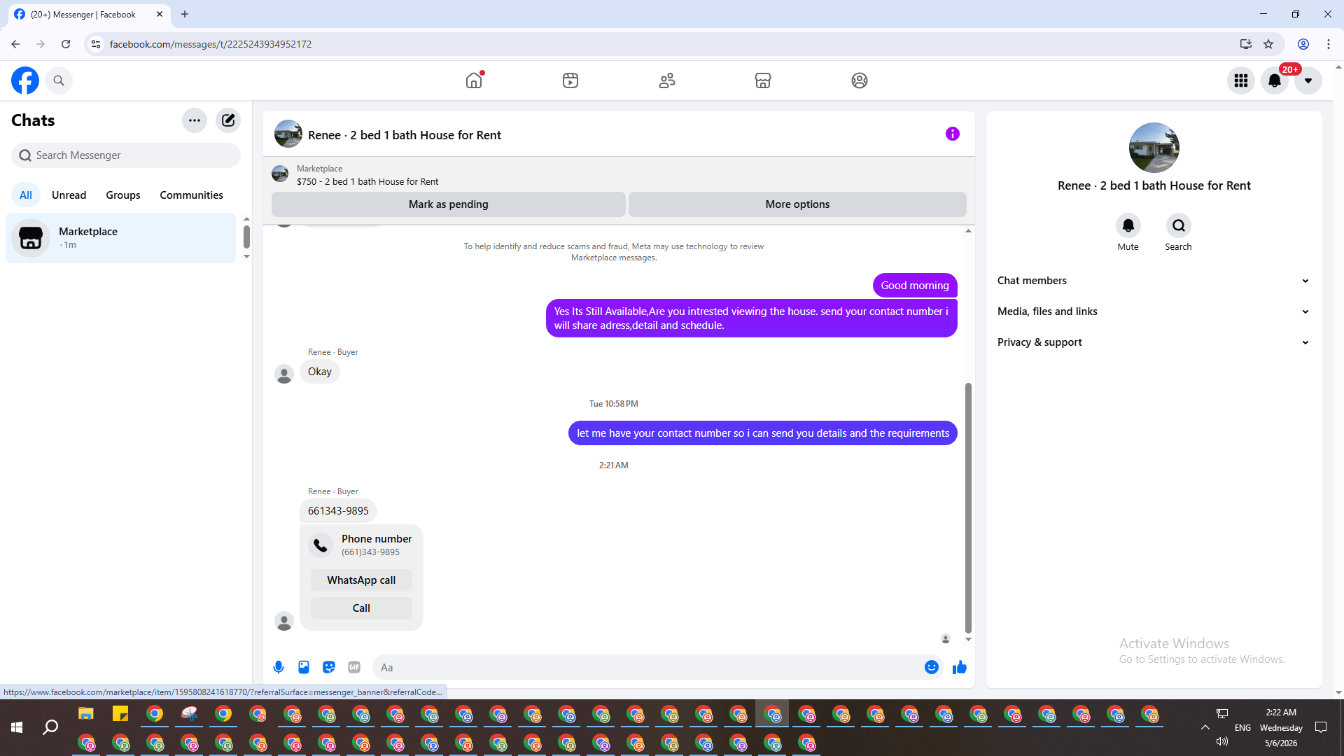The image size is (1344, 756).
Task: Select the Unread chats filter
Action: 69,195
